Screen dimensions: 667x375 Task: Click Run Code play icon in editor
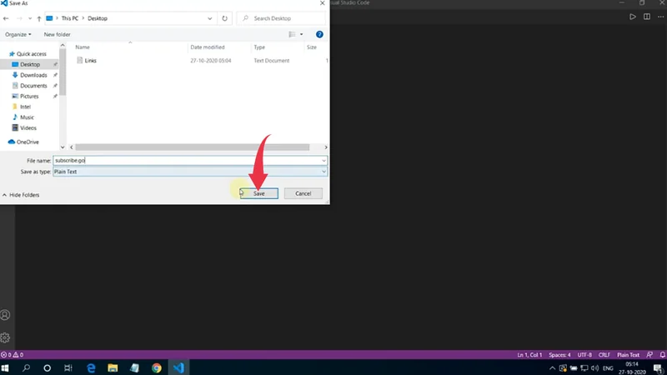[x=633, y=17]
